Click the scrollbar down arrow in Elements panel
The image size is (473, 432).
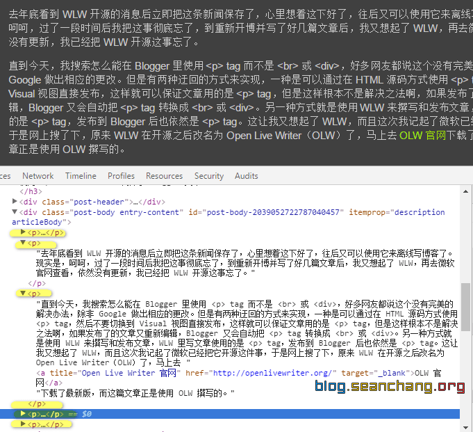[465, 427]
